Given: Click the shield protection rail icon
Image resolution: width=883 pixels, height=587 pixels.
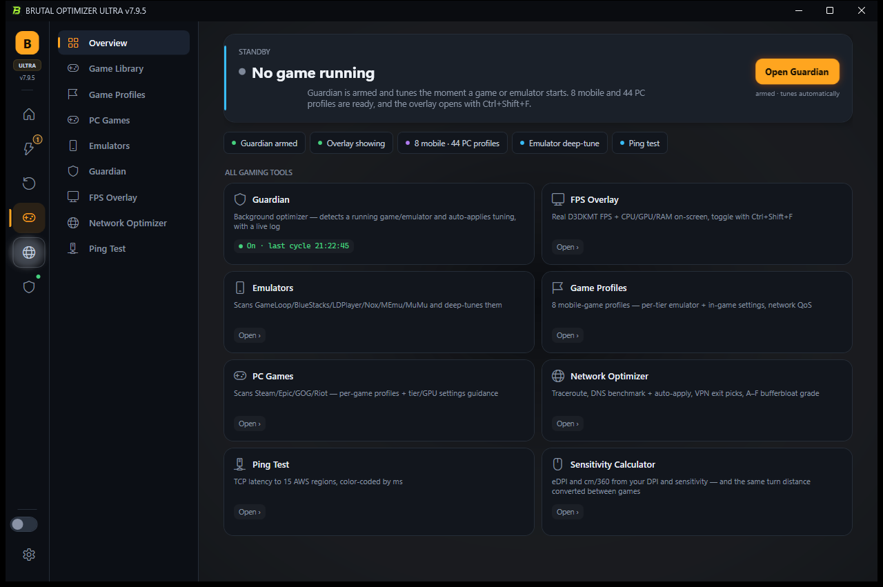Looking at the screenshot, I should (x=28, y=287).
